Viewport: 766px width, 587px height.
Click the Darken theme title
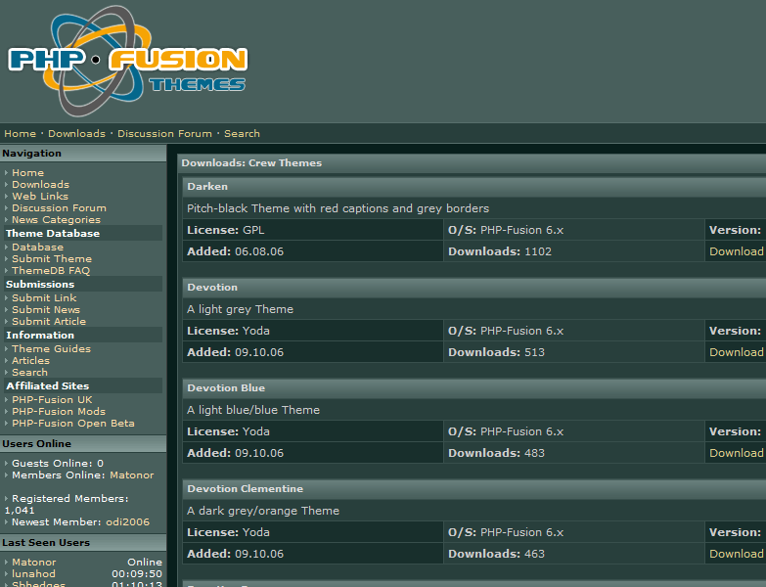(207, 187)
